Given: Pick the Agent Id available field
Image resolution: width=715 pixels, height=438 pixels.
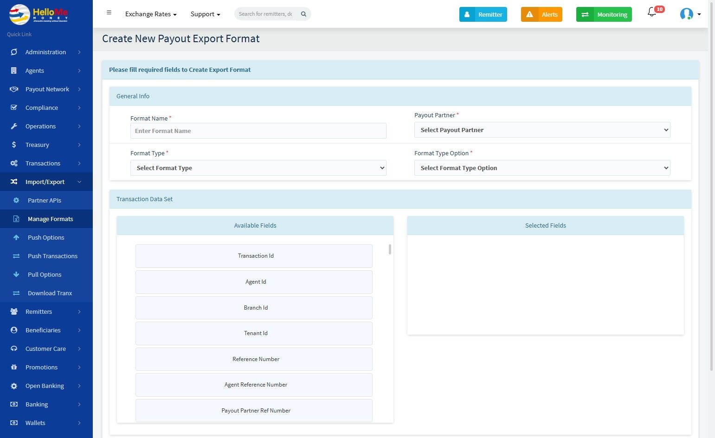Looking at the screenshot, I should pos(254,282).
